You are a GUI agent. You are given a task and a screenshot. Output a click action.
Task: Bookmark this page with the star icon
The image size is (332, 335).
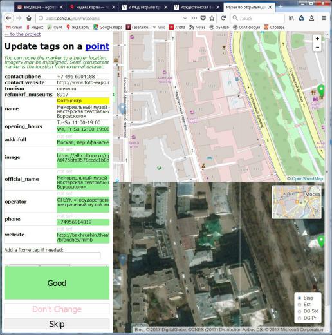coord(212,18)
